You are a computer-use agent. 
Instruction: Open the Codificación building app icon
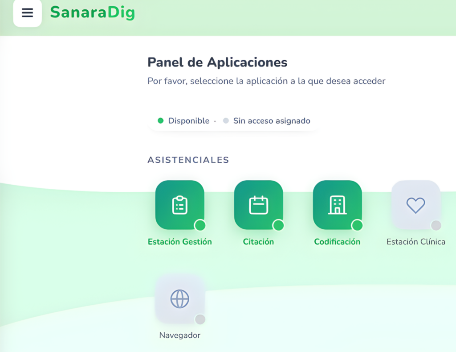pyautogui.click(x=338, y=205)
